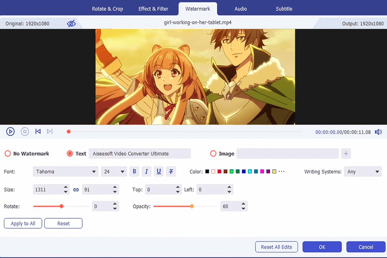This screenshot has height=258, width=387.
Task: Mute the preview audio
Action: pyautogui.click(x=378, y=131)
